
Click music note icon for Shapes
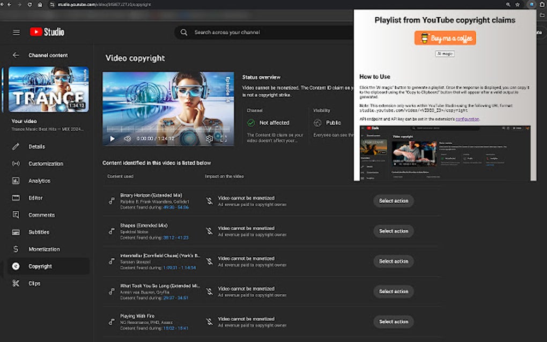(x=112, y=231)
